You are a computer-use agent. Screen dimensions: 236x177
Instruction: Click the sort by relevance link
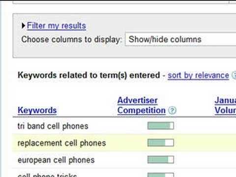coord(198,76)
